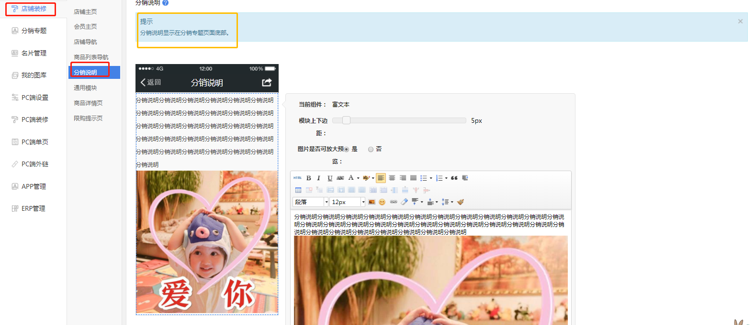
Task: Click the 模块上下边距 slider handle
Action: pos(346,120)
